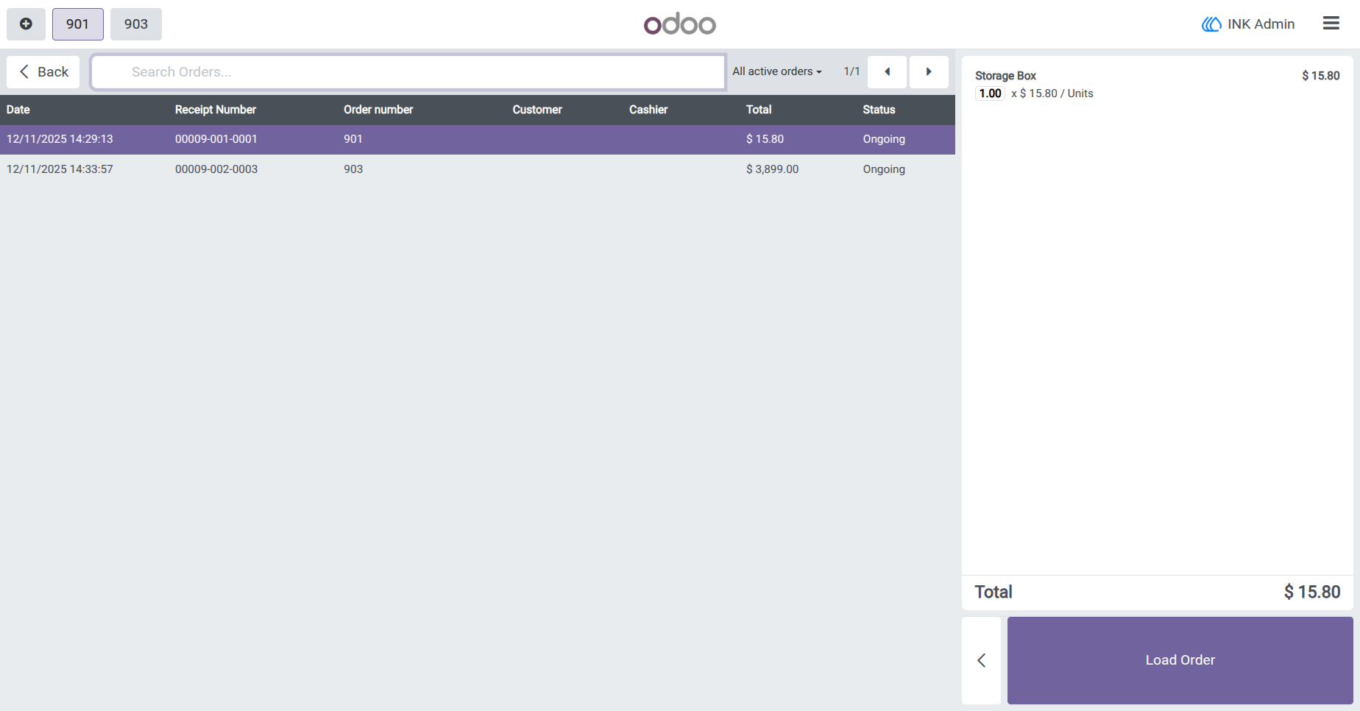
Task: Open the hamburger menu
Action: tap(1331, 24)
